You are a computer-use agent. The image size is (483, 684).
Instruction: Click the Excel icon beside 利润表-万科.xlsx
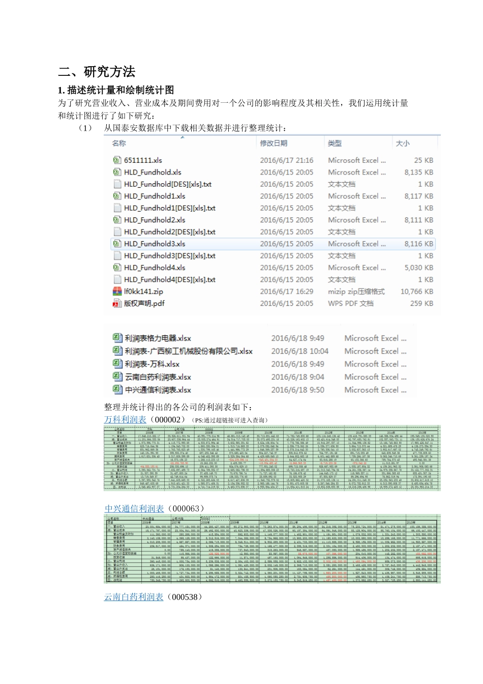point(117,363)
